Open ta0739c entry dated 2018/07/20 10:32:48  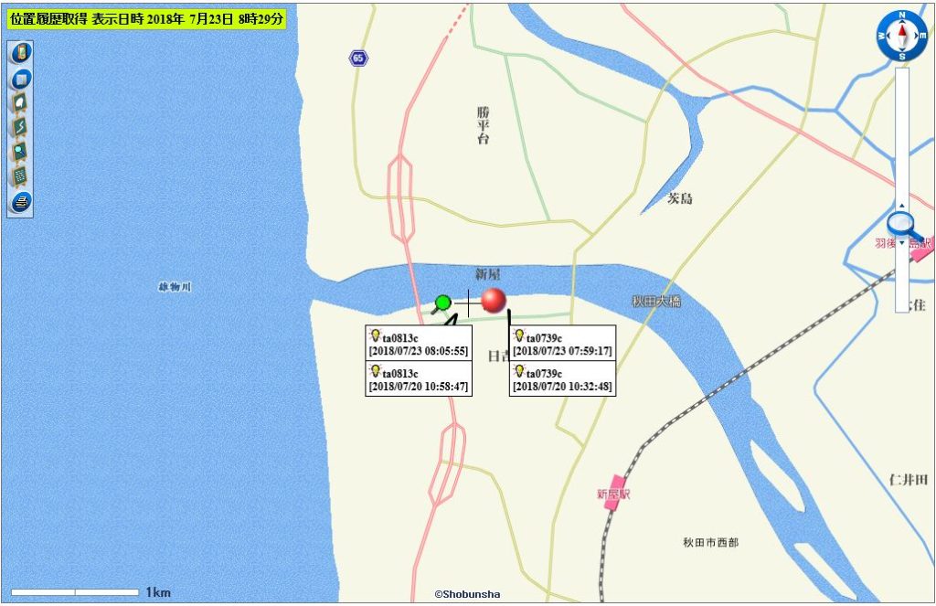point(562,379)
